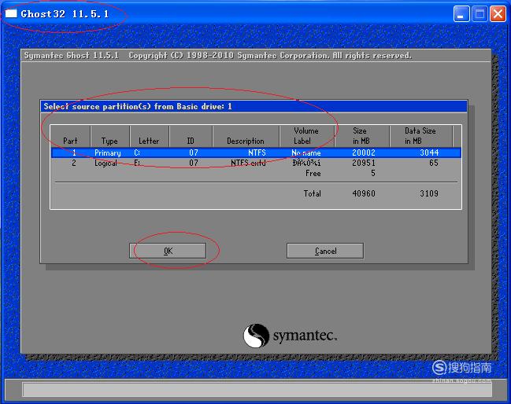Click the NTFS extd description cell
Screen dimensions: 511x404
point(248,163)
